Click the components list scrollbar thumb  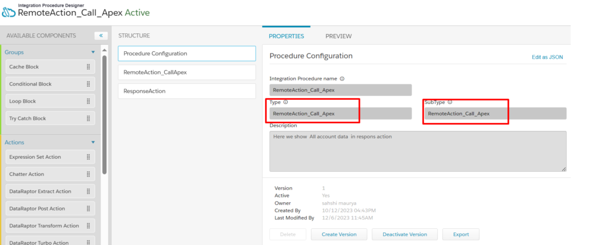pos(104,115)
